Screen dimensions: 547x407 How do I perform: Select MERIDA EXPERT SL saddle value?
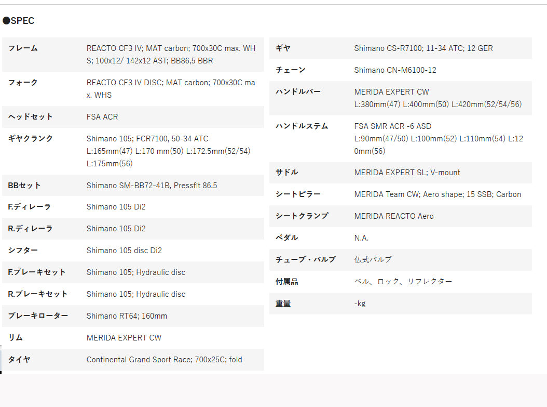[x=407, y=173]
